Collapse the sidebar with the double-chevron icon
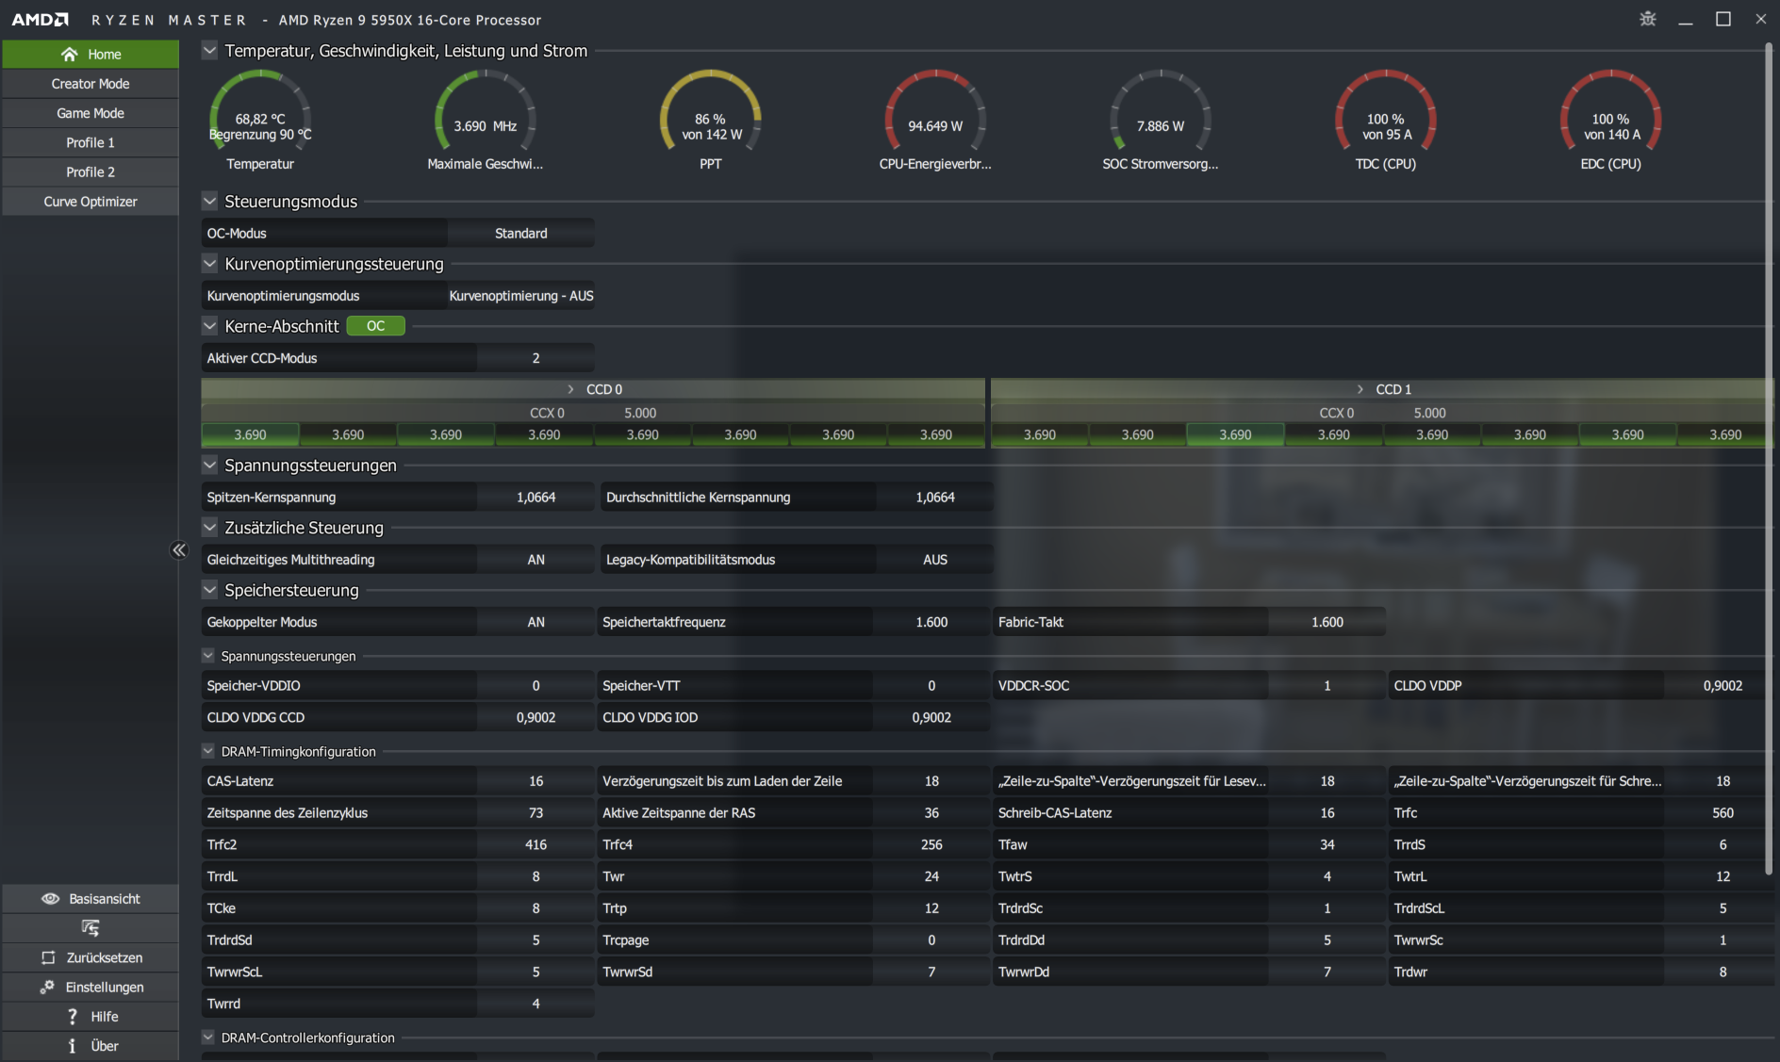The image size is (1780, 1062). 179,550
